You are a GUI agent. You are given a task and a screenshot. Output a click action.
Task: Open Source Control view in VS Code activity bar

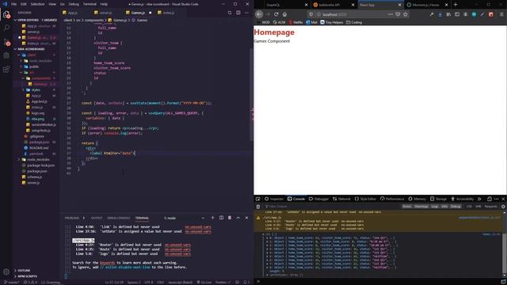(x=6, y=42)
